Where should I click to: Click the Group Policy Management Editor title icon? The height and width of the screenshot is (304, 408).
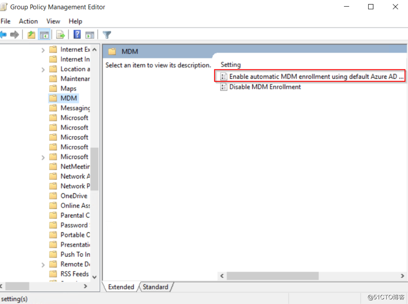[4, 7]
